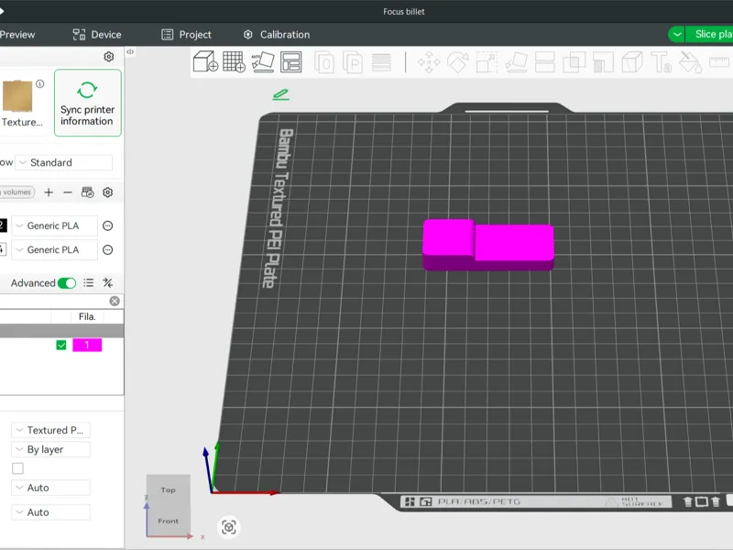Add a filament with the plus icon
Screen dimensions: 733x550
49,192
